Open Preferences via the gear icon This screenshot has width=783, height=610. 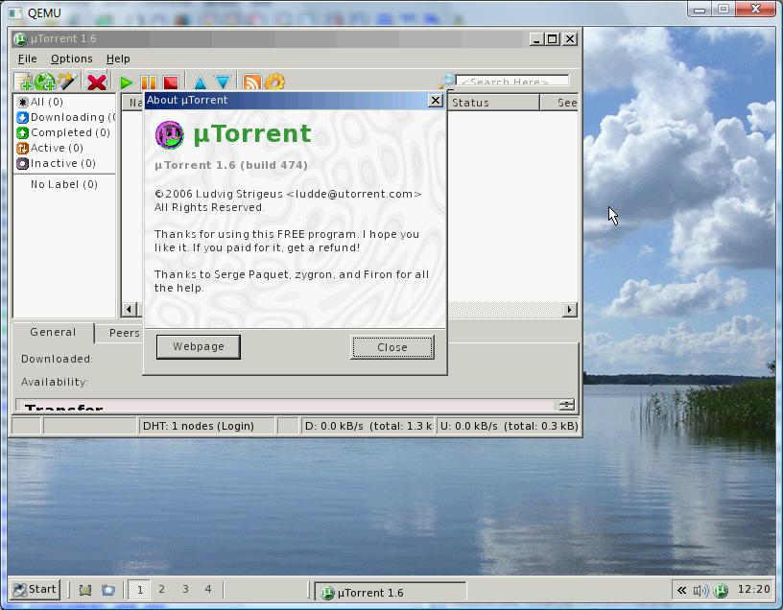point(274,83)
